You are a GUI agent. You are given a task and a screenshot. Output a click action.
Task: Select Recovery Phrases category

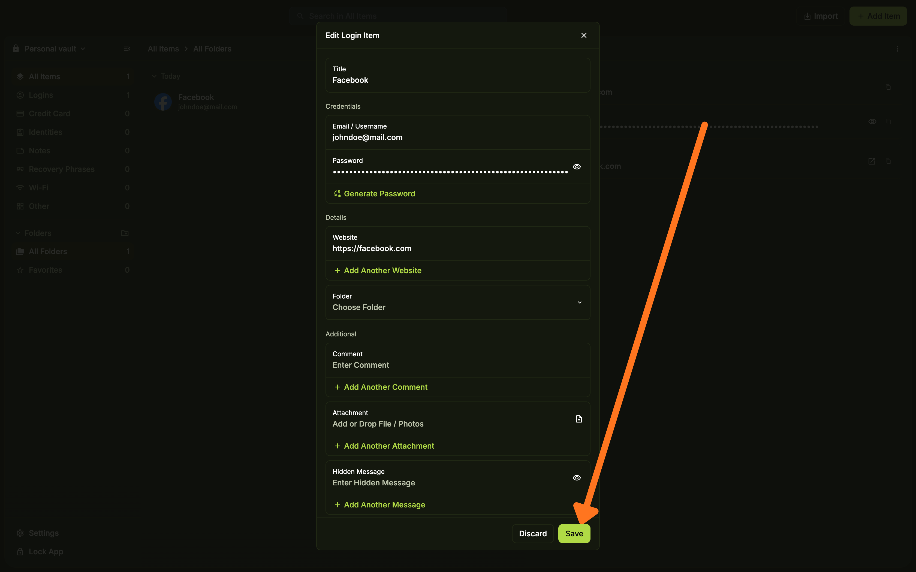61,169
